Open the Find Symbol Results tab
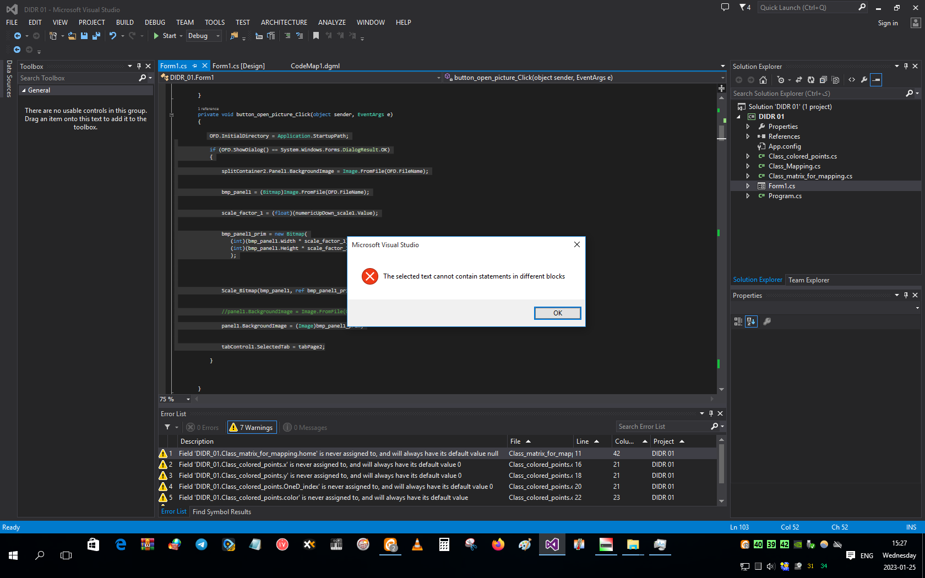This screenshot has width=925, height=578. click(x=222, y=512)
